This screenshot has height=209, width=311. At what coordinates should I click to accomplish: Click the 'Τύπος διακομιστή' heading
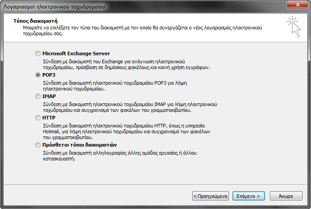pyautogui.click(x=35, y=21)
